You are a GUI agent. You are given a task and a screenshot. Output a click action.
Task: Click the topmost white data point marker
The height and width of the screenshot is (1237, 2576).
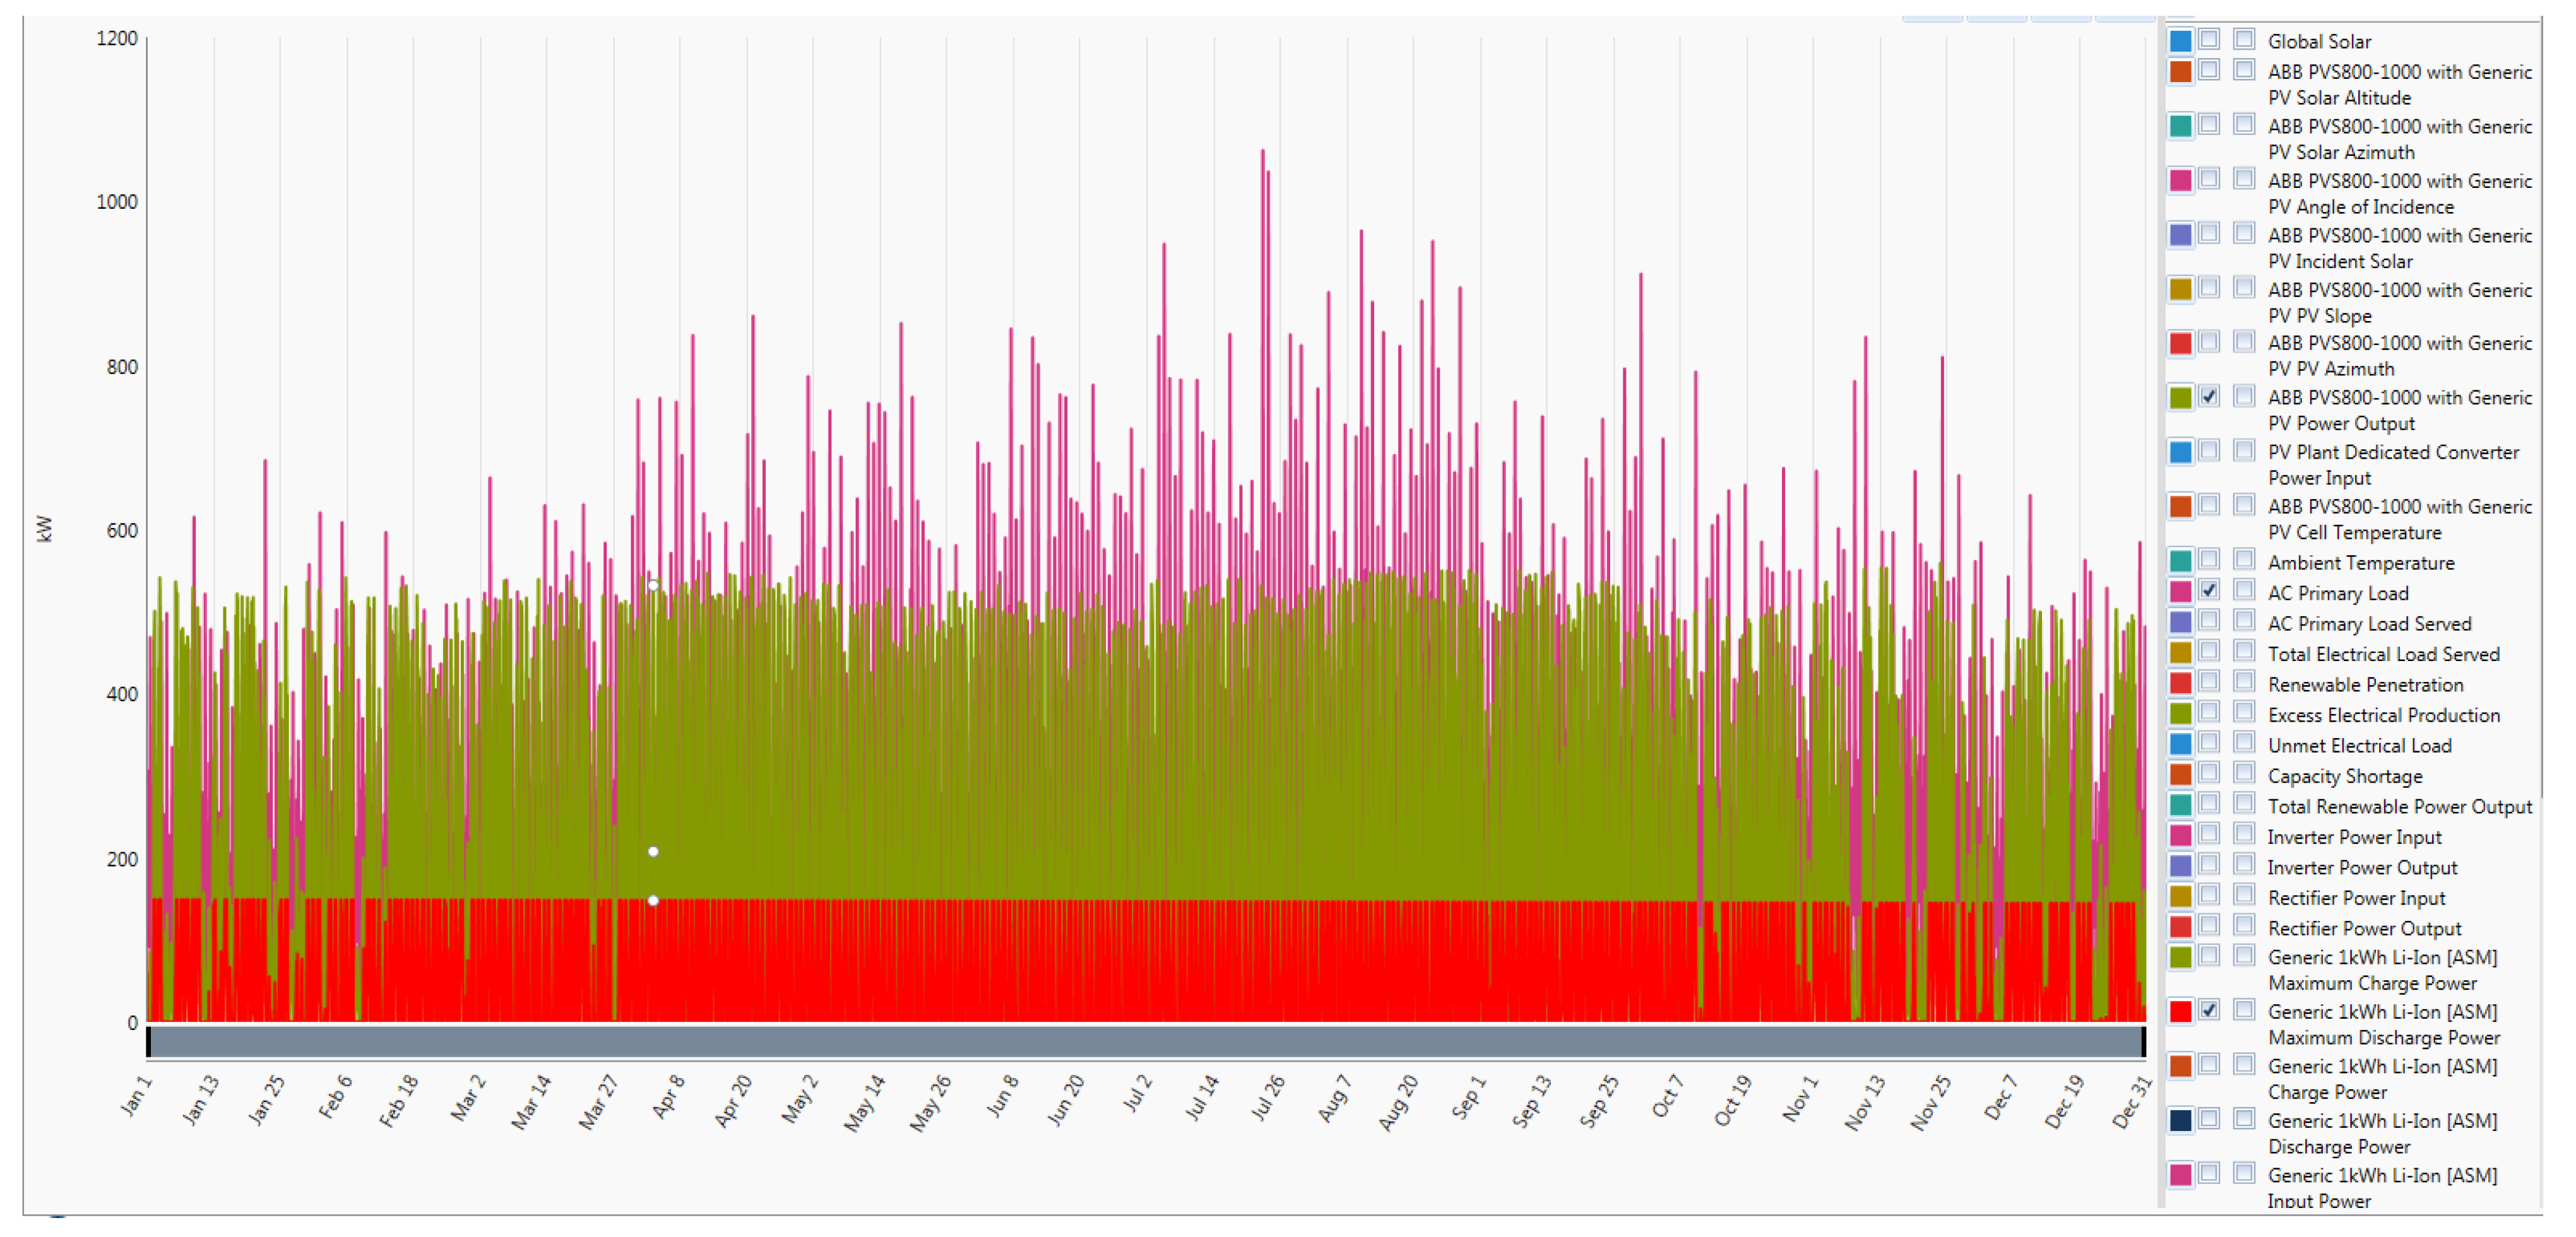tap(653, 585)
